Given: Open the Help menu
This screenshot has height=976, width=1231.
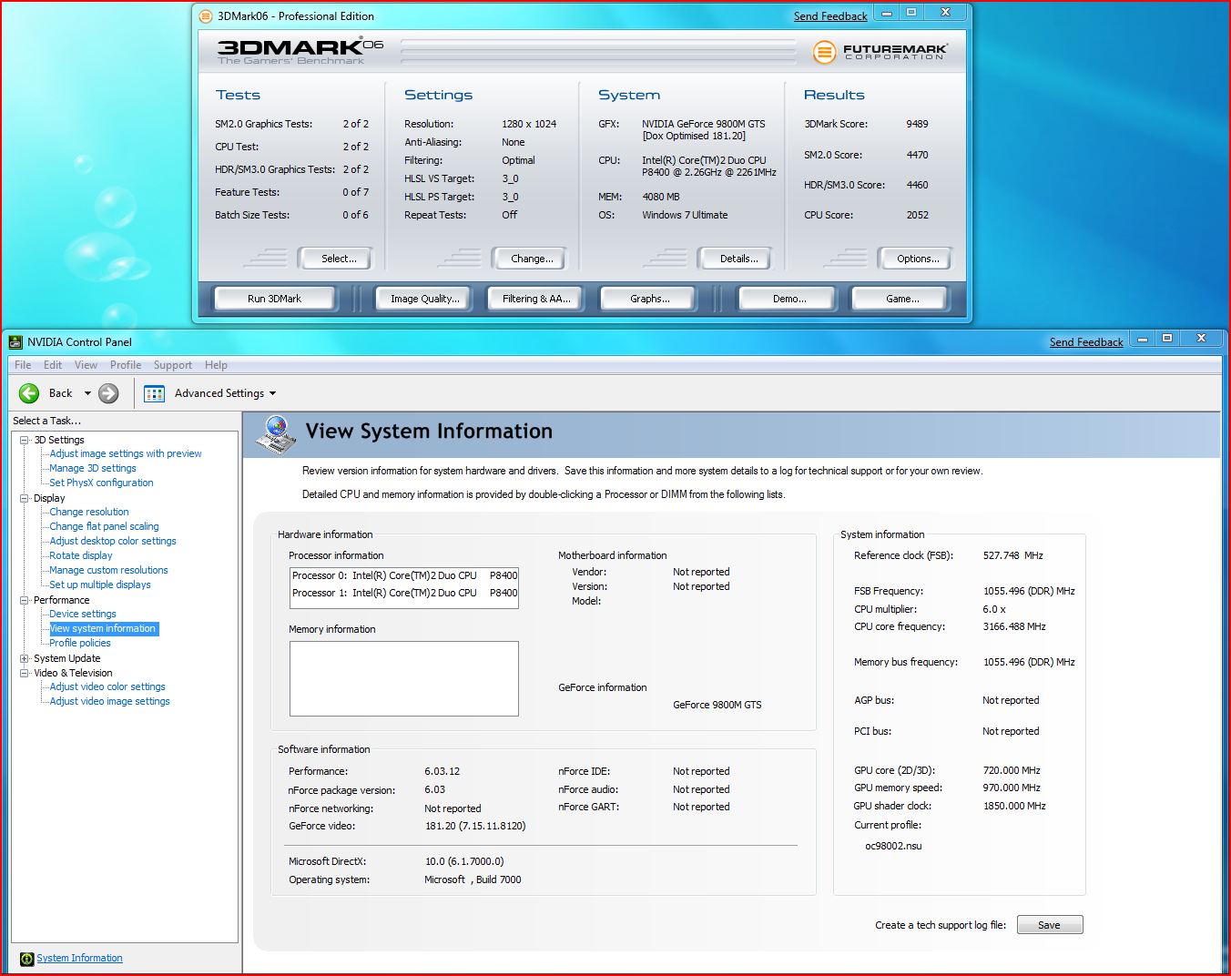Looking at the screenshot, I should (216, 365).
